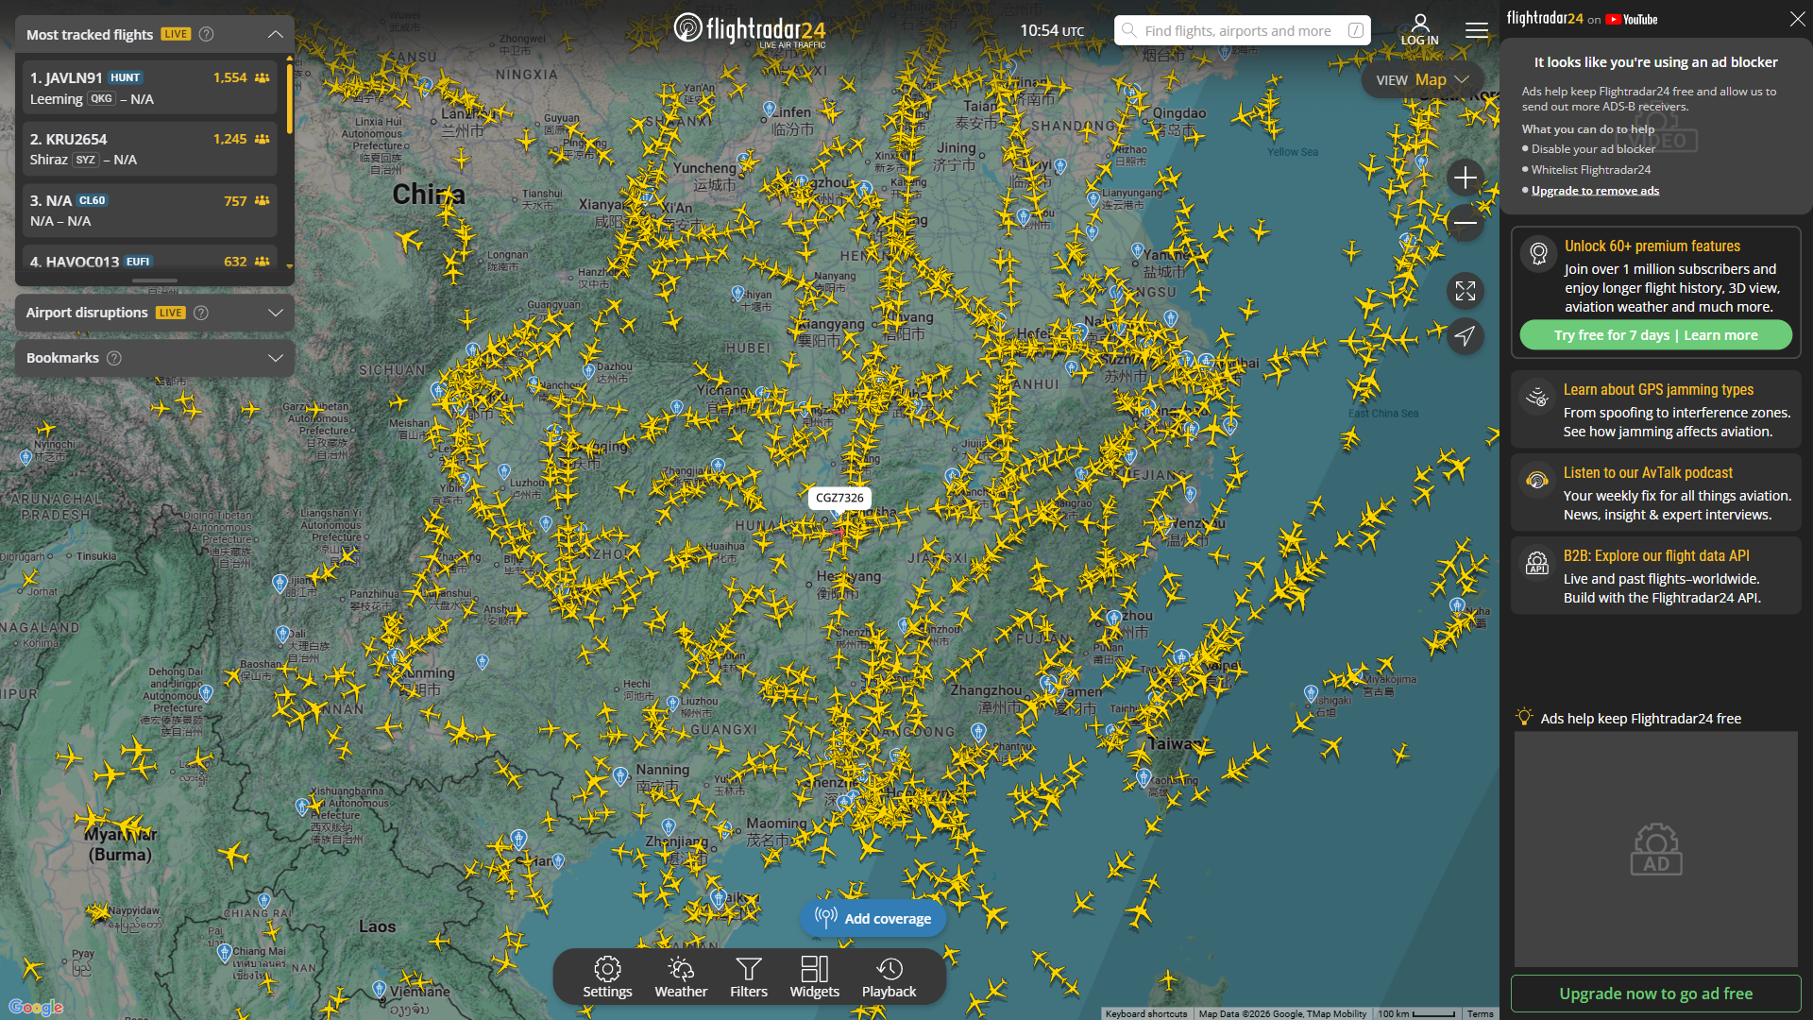Click the Log In user icon

tap(1419, 29)
